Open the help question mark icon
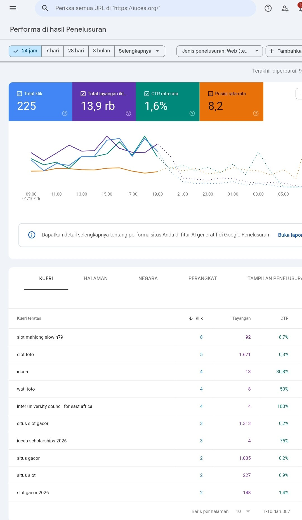 point(268,8)
